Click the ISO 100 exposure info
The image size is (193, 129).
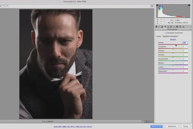click(170, 23)
